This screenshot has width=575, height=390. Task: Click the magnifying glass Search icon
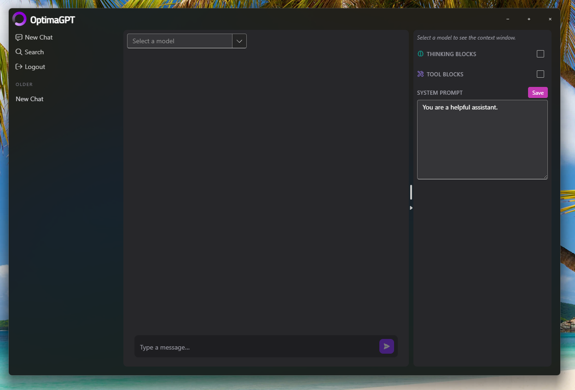18,52
